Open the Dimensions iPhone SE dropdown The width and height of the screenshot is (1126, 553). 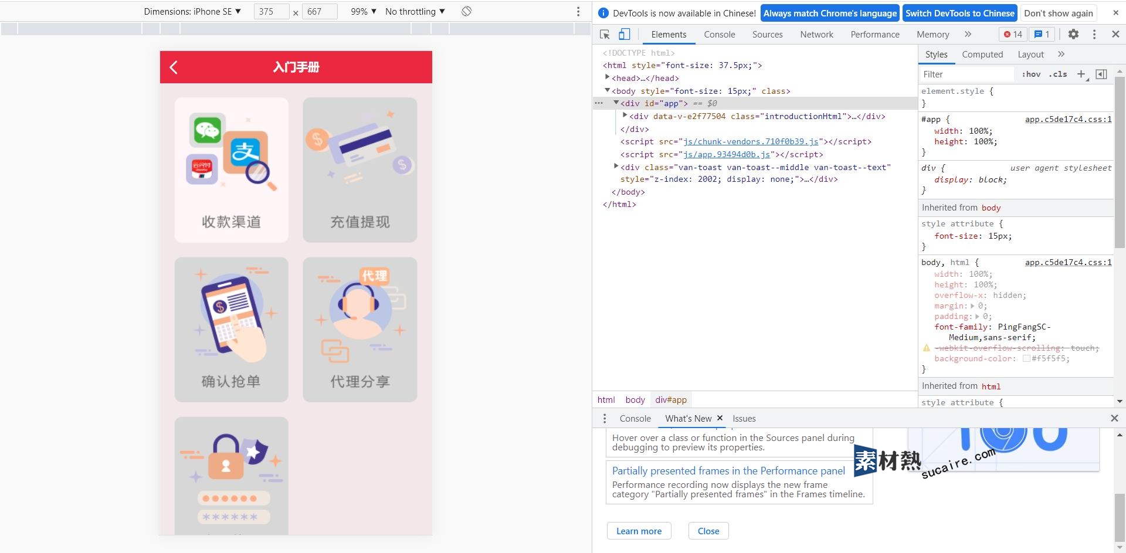(192, 11)
